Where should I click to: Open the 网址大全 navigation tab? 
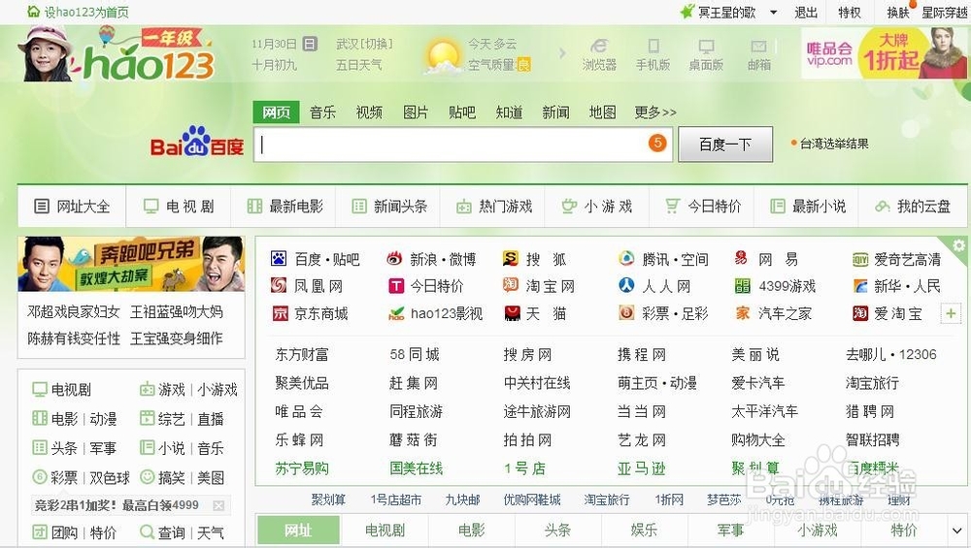72,206
